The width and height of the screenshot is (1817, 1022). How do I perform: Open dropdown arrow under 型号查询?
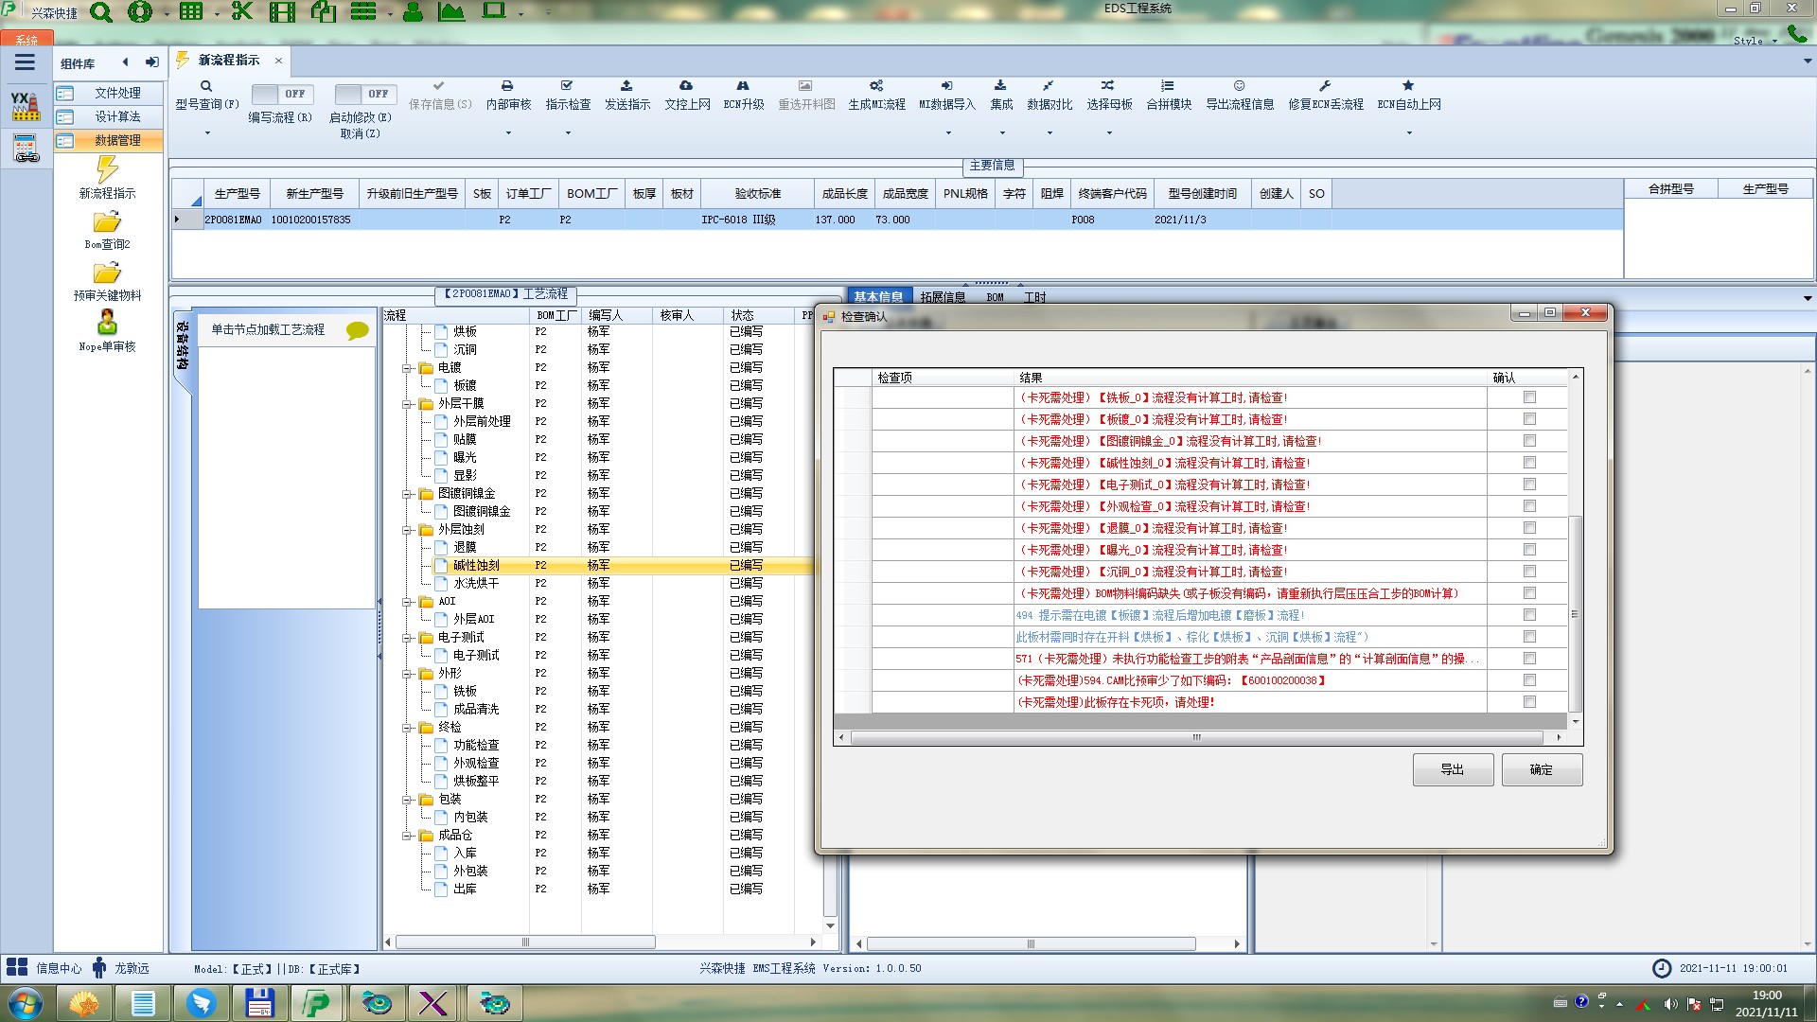207,132
